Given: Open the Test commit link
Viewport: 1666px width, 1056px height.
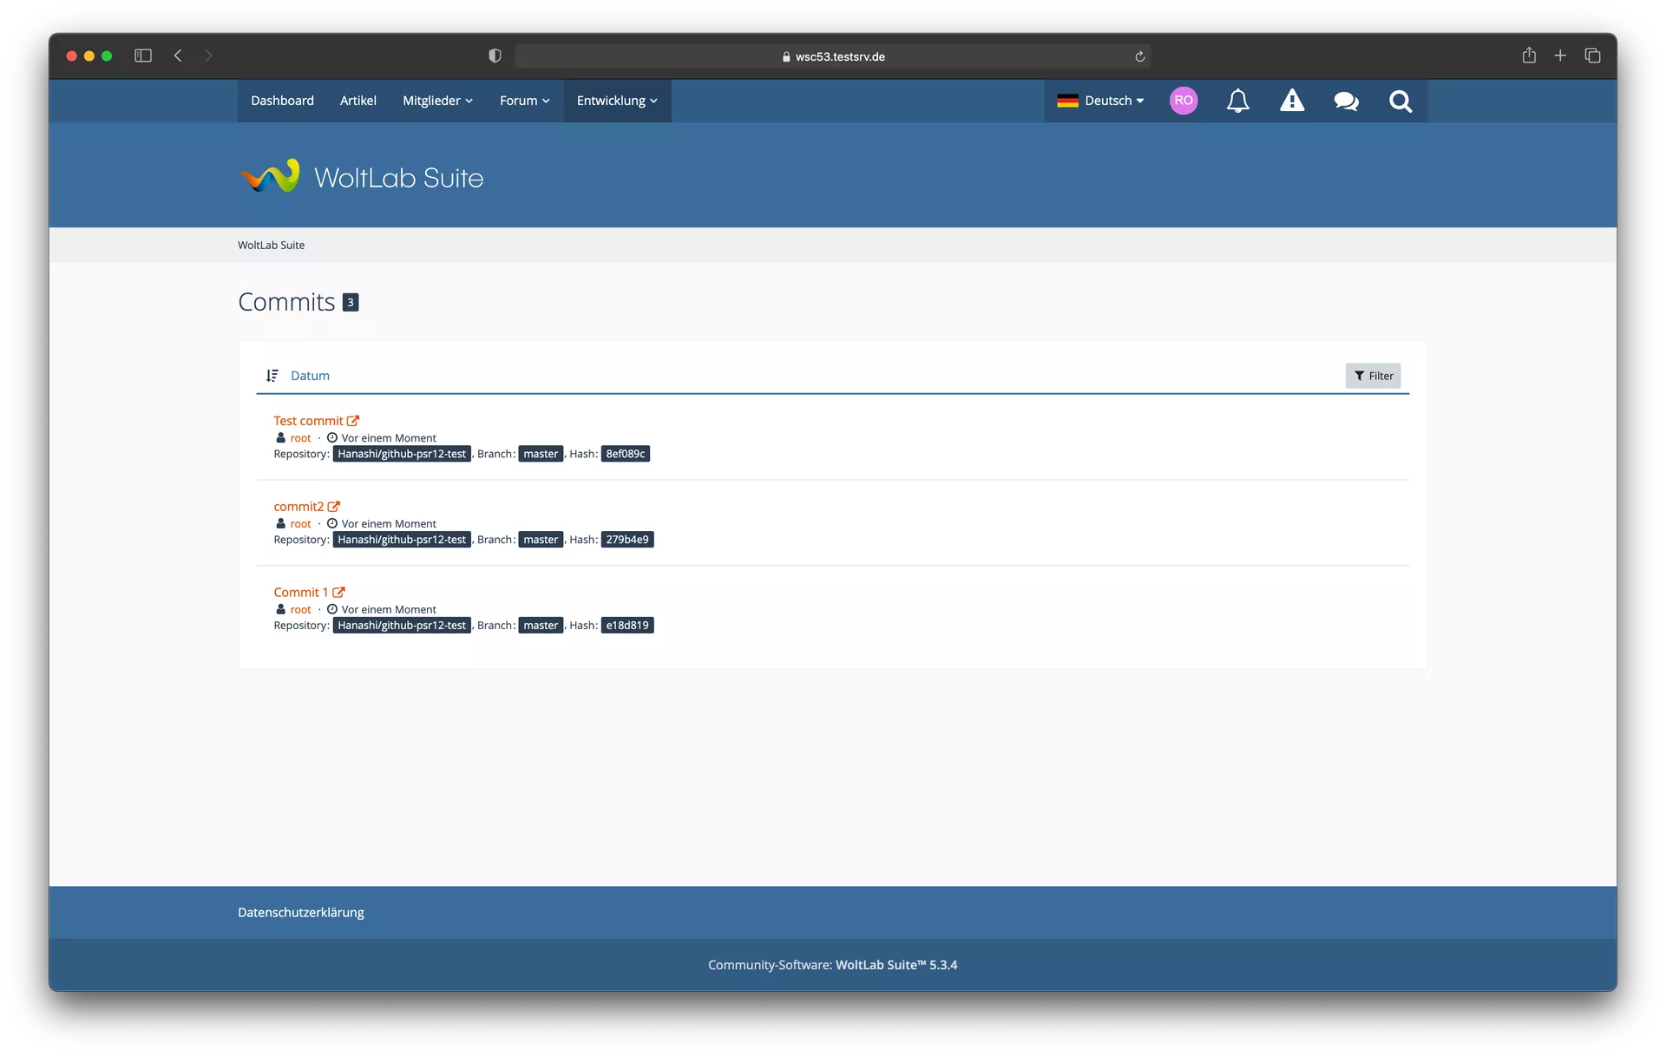Looking at the screenshot, I should [309, 421].
